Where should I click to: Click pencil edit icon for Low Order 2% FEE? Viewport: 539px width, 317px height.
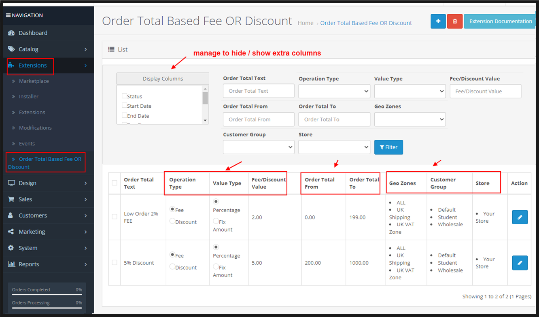click(x=520, y=217)
